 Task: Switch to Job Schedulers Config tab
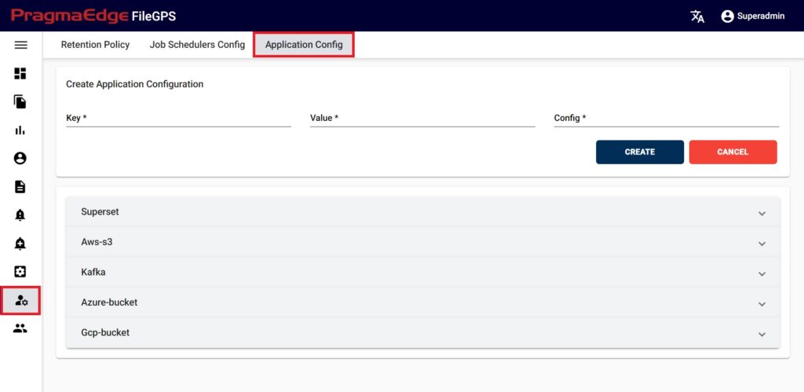tap(197, 45)
